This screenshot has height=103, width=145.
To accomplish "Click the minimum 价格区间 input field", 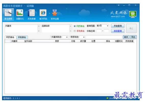I will pos(99,31).
